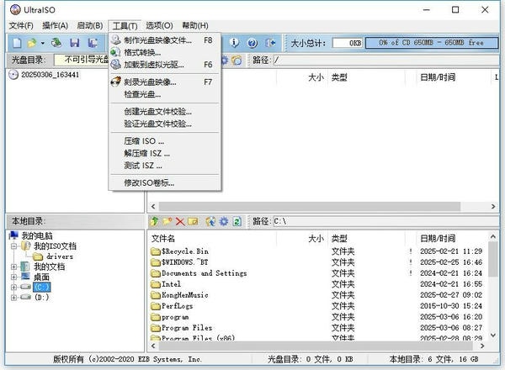Sort local list by 日期/时间 column header
The width and height of the screenshot is (505, 370).
[x=438, y=239]
